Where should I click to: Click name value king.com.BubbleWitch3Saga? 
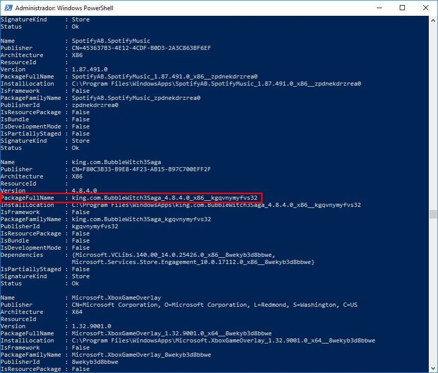116,163
